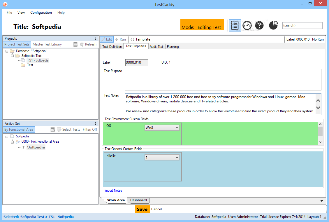Viewport: 329px width, 222px height.
Task: Select the Work Area bottom tab
Action: pos(116,200)
